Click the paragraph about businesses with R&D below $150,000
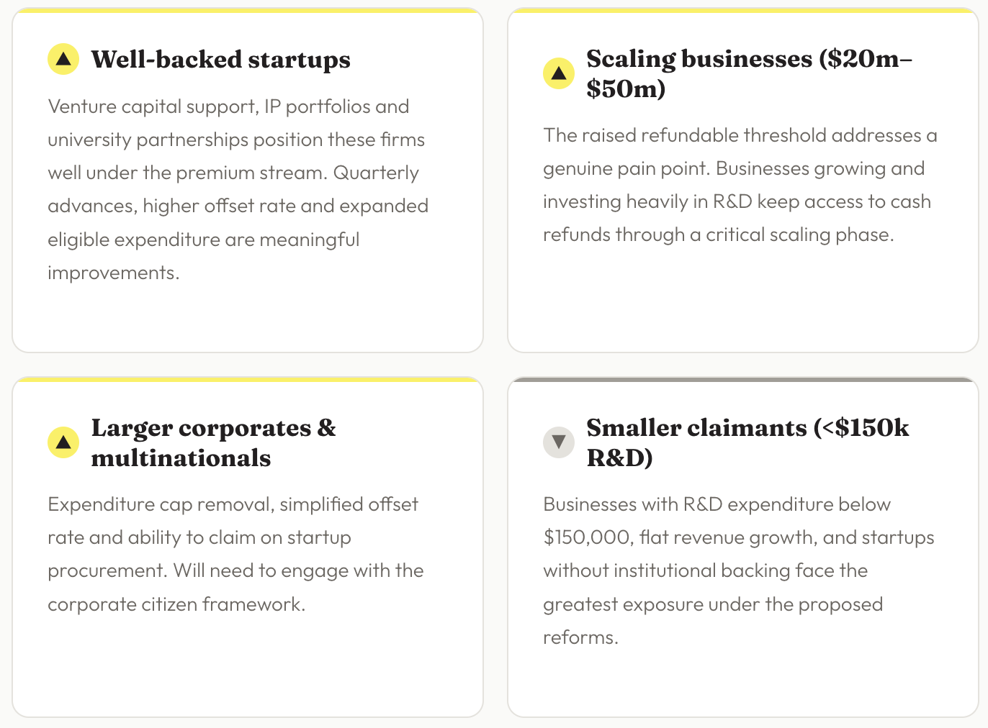The image size is (988, 728). click(738, 570)
